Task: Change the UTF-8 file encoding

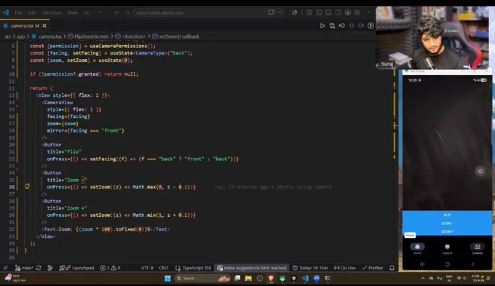Action: pos(147,268)
